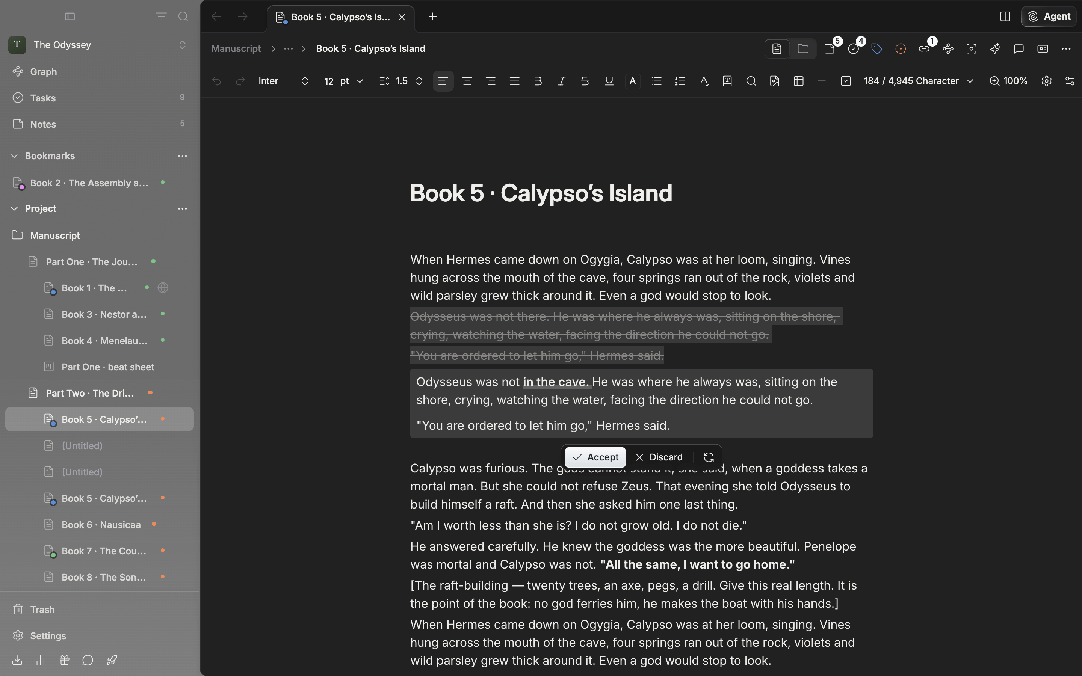Click the rocket icon in sidebar footer
The height and width of the screenshot is (676, 1082).
(x=112, y=660)
